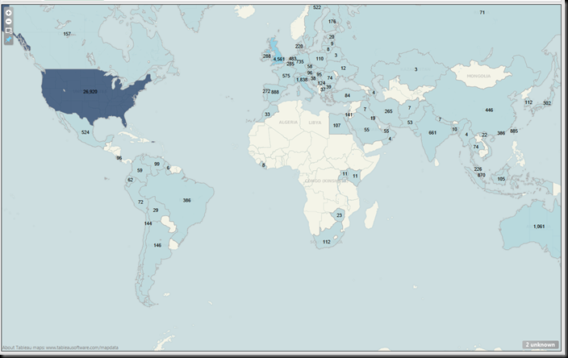Viewport: 568px width, 358px height.
Task: Click Ireland's 288 label
Action: coord(267,56)
